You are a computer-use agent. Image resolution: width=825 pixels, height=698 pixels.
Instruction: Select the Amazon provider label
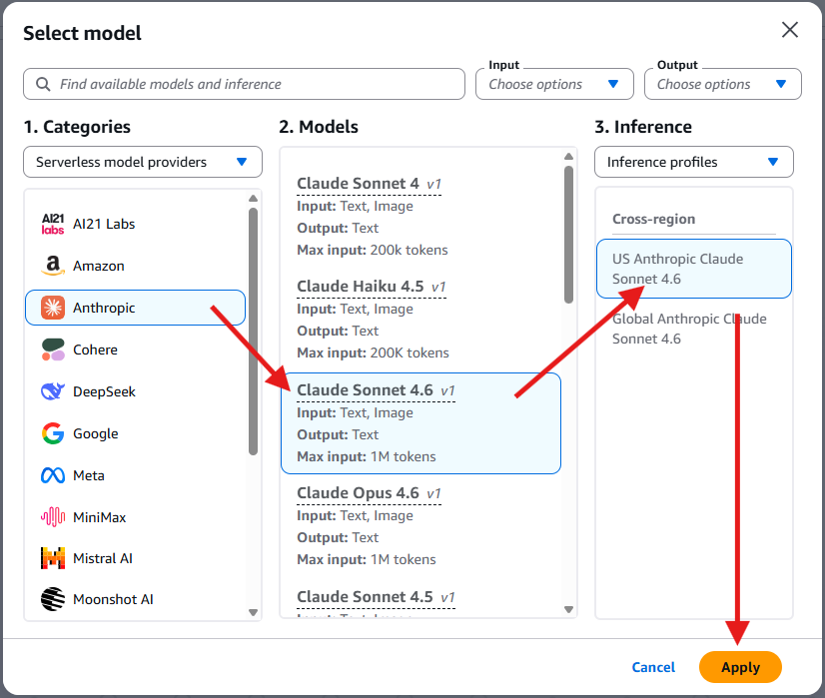coord(99,267)
